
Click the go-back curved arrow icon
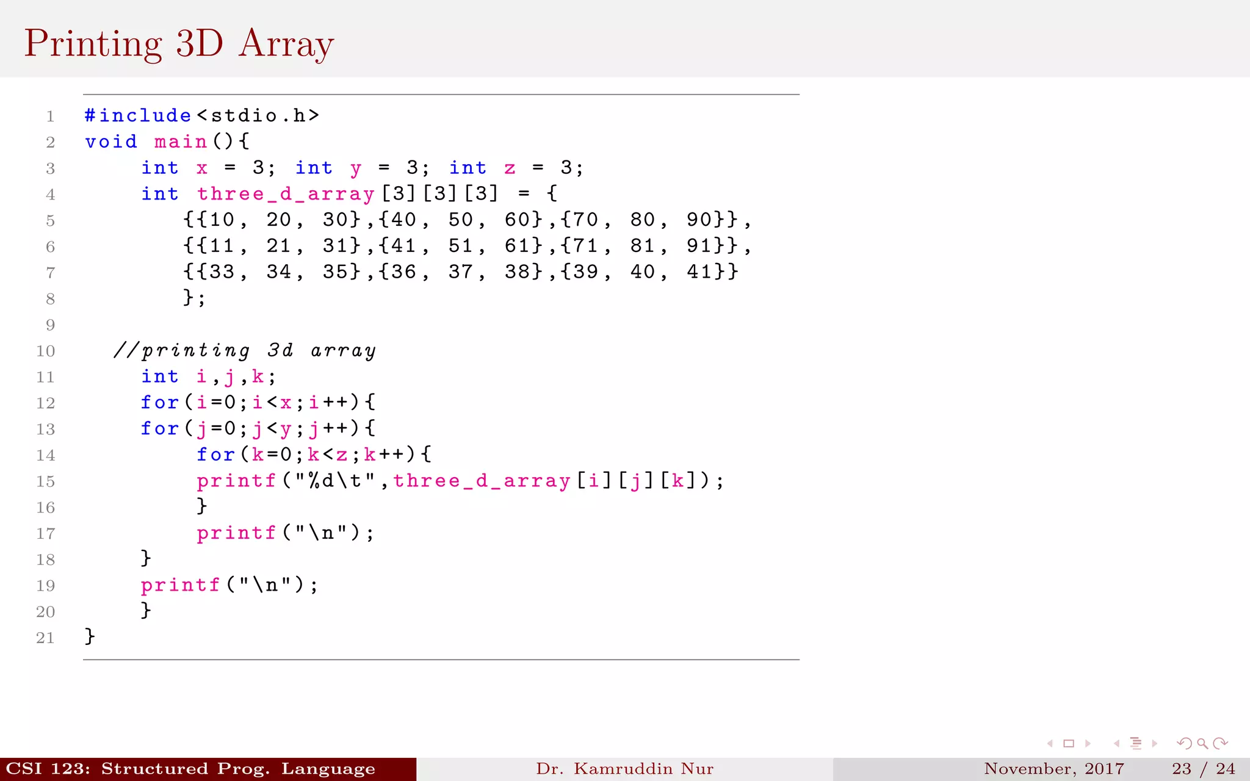(x=1184, y=743)
